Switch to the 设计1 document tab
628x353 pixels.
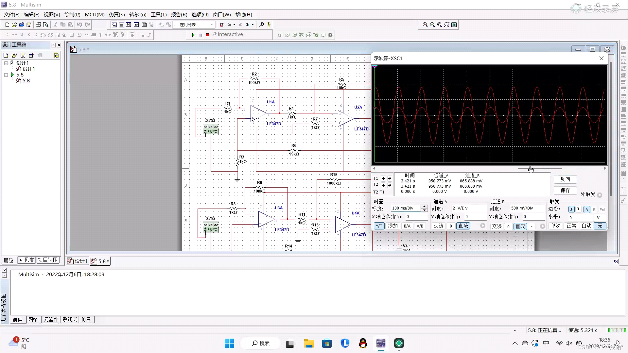click(x=77, y=261)
